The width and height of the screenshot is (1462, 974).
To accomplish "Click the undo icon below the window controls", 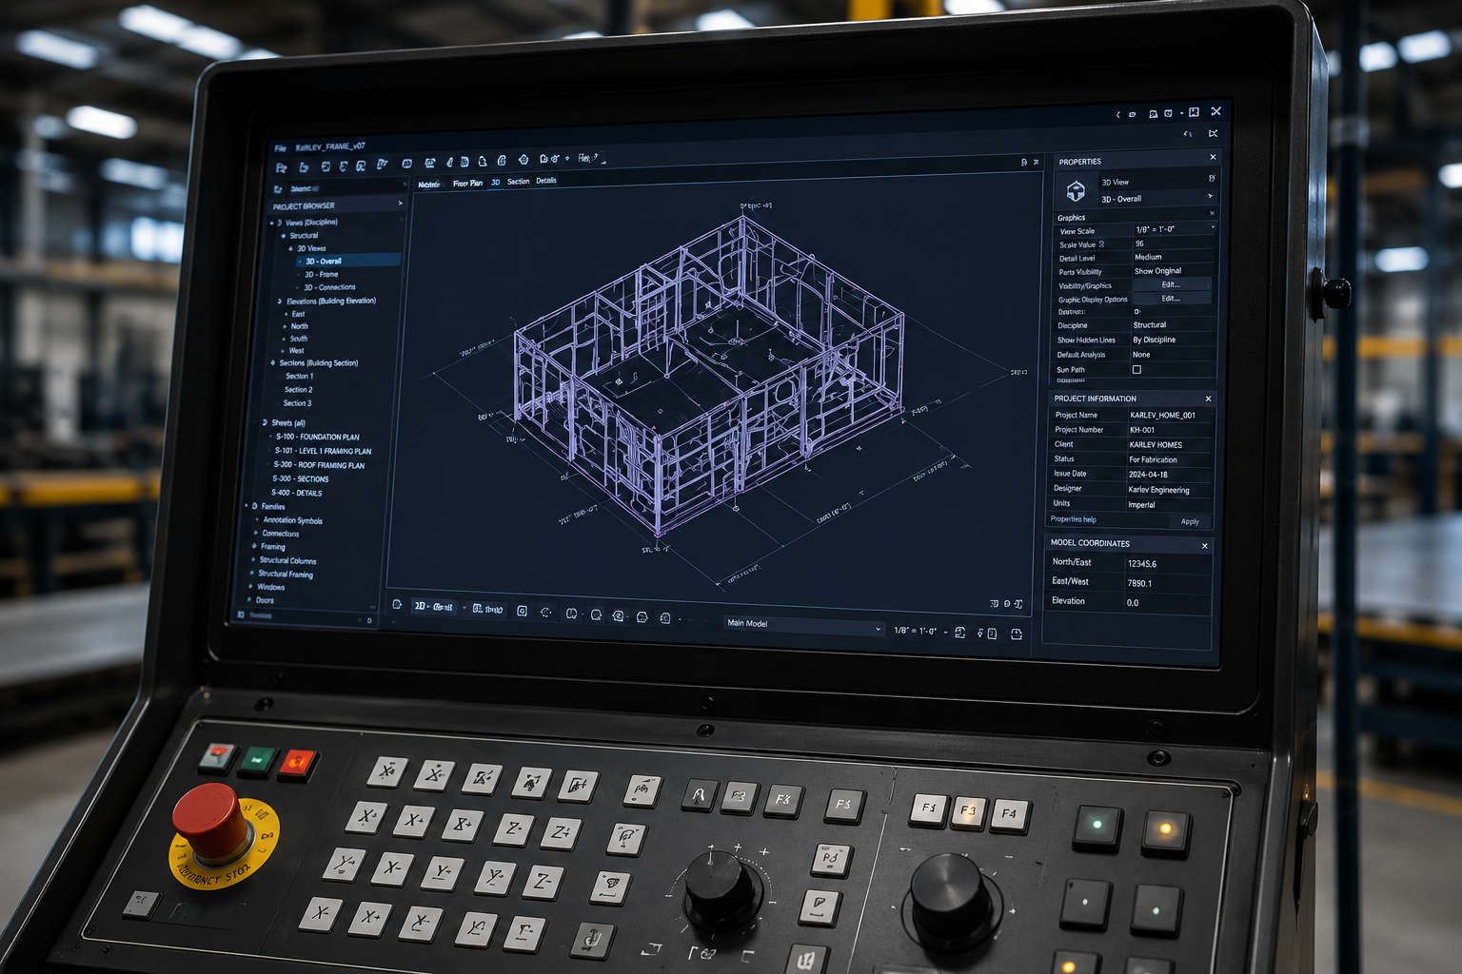I will pos(1187,134).
